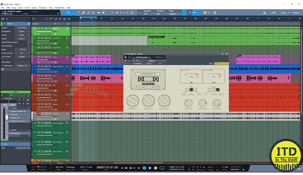Select the Arrow tool in the toolbar
The image size is (303, 175).
tap(69, 13)
